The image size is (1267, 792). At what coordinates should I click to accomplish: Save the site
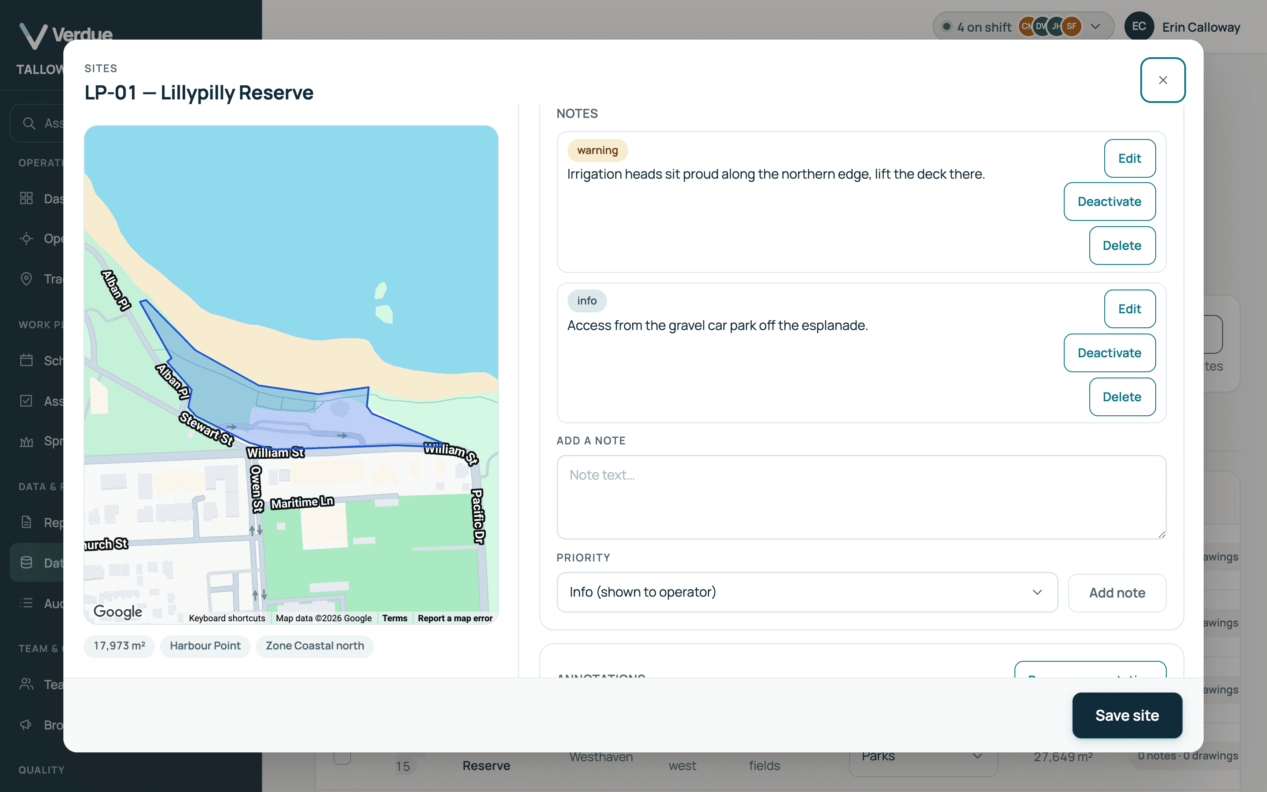click(1127, 715)
